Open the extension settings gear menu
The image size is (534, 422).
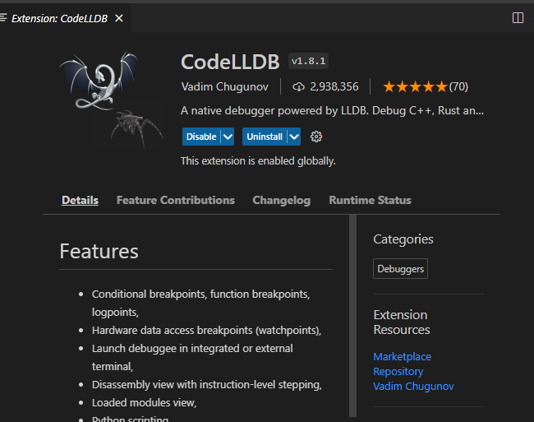click(316, 137)
